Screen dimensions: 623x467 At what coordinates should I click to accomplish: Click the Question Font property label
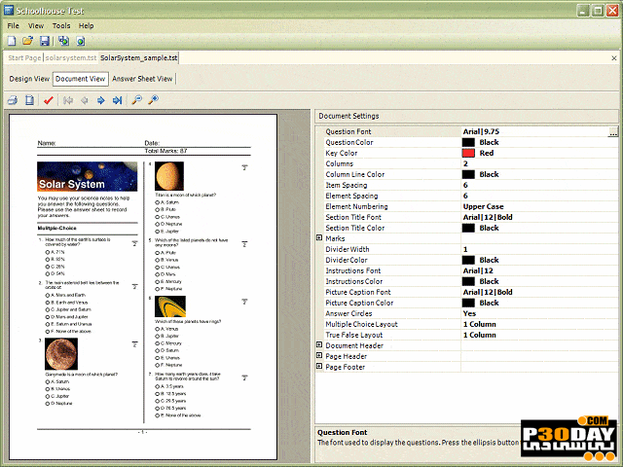point(348,131)
